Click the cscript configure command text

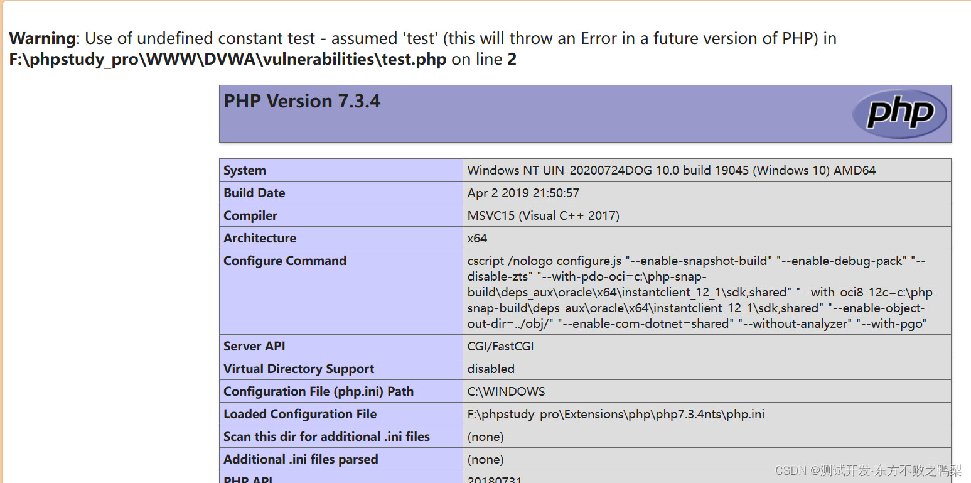tap(697, 292)
